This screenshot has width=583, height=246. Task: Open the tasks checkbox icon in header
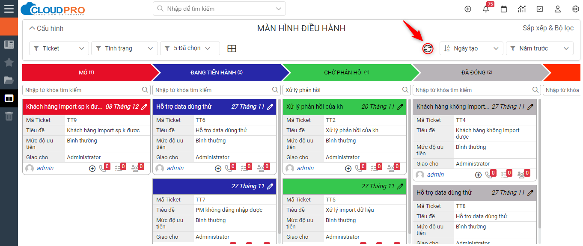click(540, 9)
